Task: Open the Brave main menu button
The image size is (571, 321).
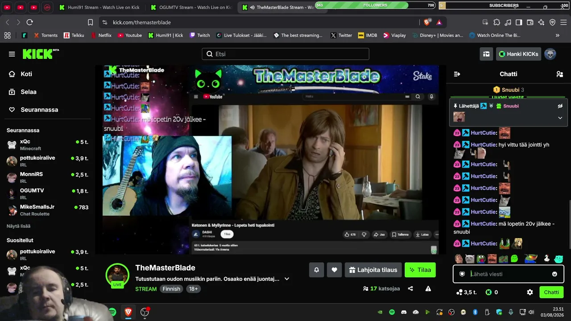Action: click(x=563, y=22)
